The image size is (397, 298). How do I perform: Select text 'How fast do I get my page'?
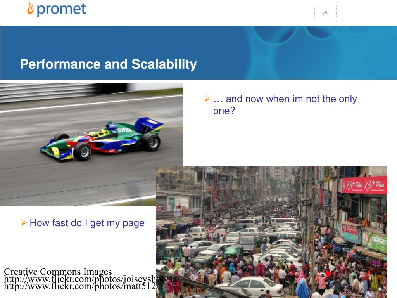(87, 223)
